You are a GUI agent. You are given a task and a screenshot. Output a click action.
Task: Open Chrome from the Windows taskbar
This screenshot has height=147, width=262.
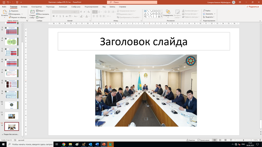[64, 144]
